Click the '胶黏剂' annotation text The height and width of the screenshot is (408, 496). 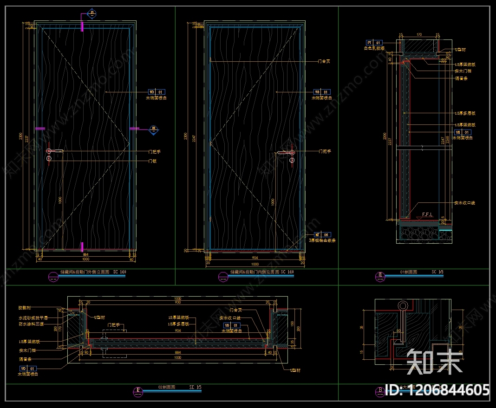tap(25, 307)
